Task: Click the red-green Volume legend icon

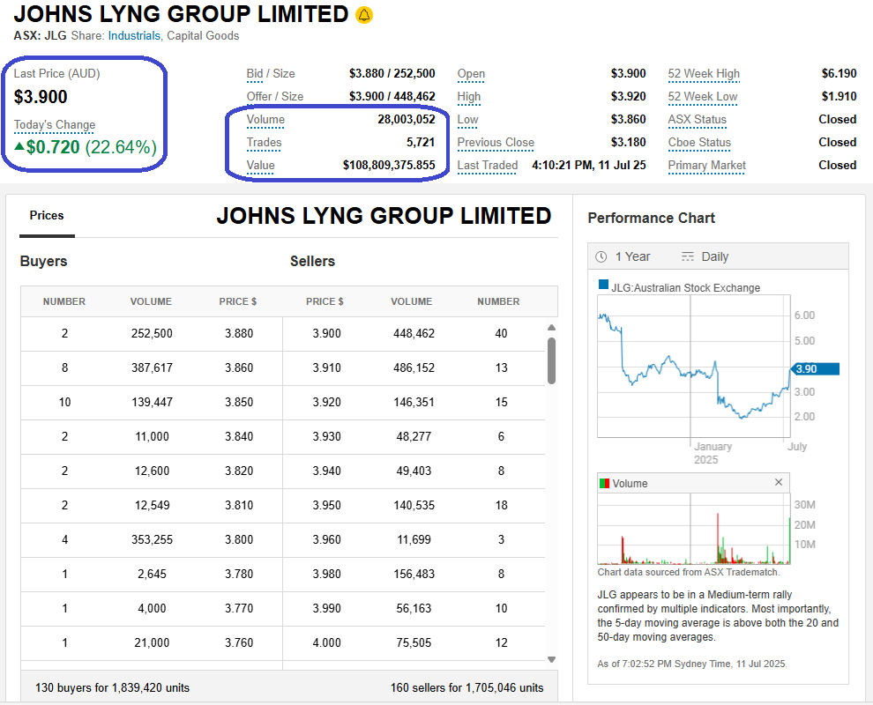Action: pos(604,483)
